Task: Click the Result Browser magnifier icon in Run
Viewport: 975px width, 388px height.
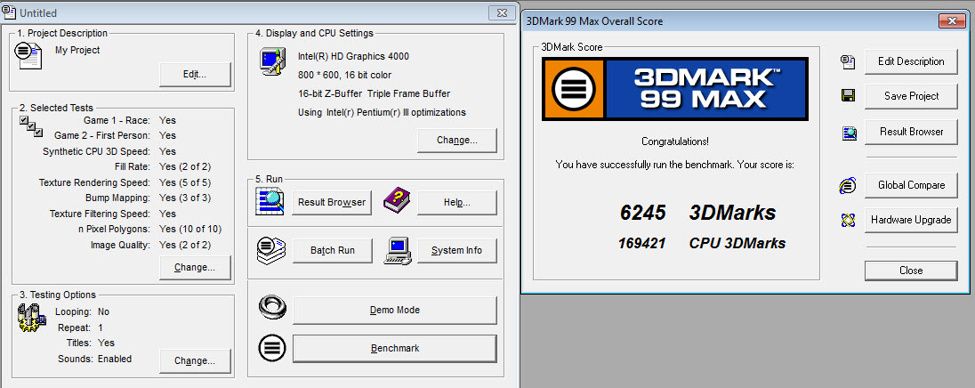Action: [x=270, y=202]
